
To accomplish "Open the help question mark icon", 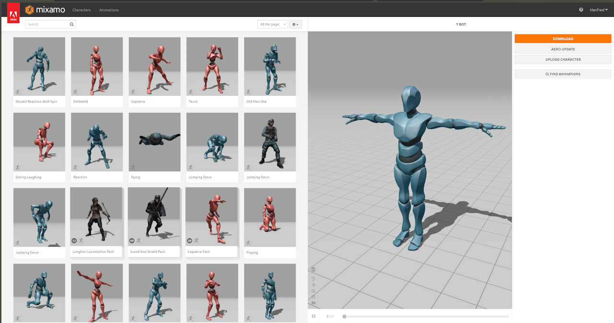I will click(x=581, y=10).
